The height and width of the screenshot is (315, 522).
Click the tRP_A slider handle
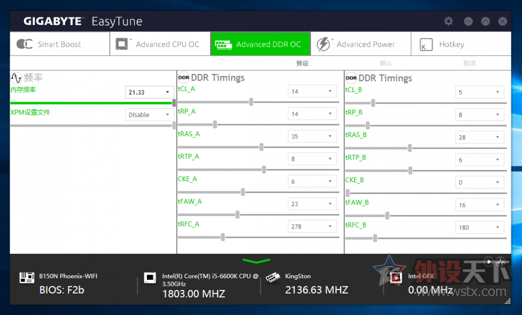(215, 125)
